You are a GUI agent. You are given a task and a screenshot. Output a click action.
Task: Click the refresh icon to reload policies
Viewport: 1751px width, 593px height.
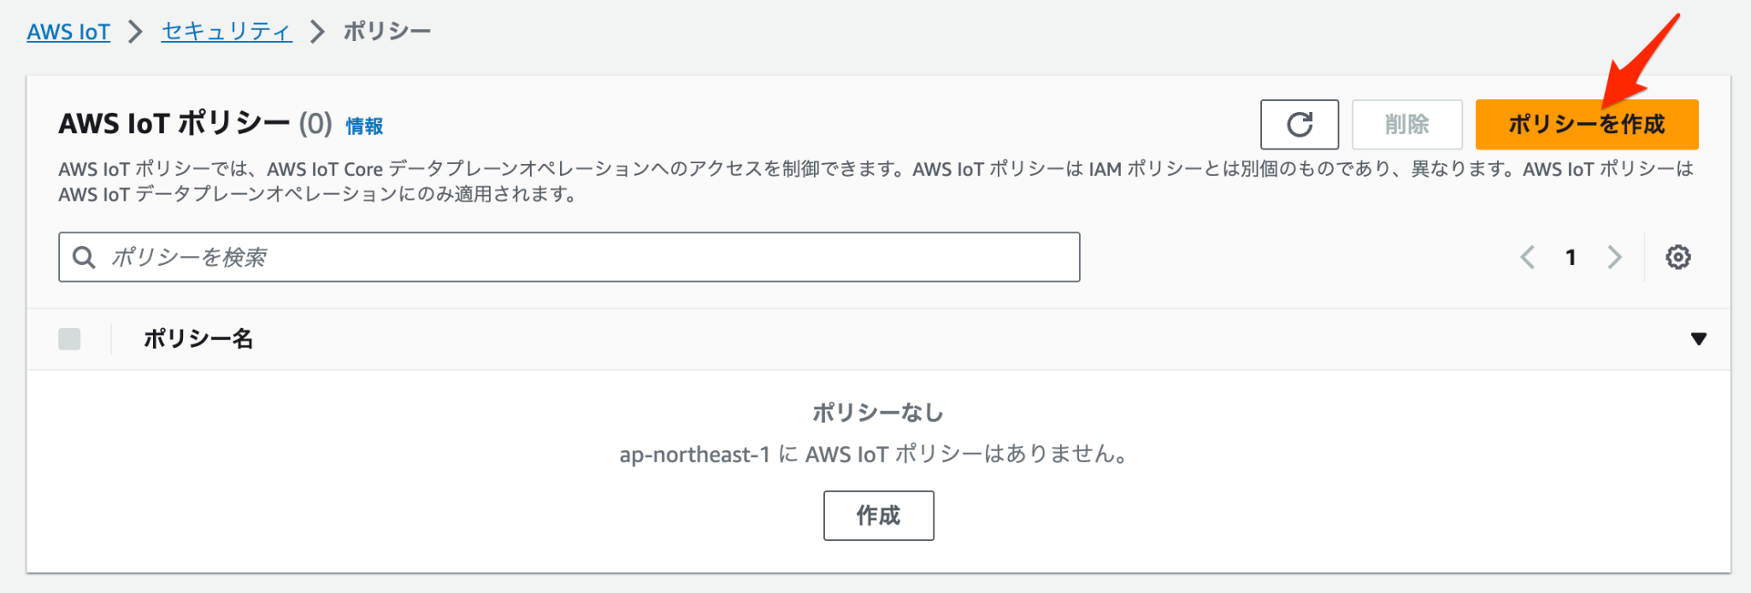(1299, 124)
